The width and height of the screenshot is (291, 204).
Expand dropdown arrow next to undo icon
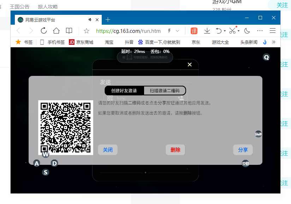pos(225,31)
